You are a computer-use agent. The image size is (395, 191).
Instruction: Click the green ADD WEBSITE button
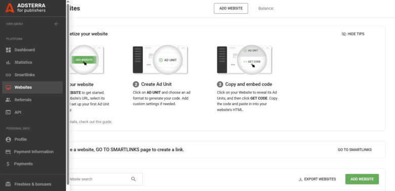[362, 179]
